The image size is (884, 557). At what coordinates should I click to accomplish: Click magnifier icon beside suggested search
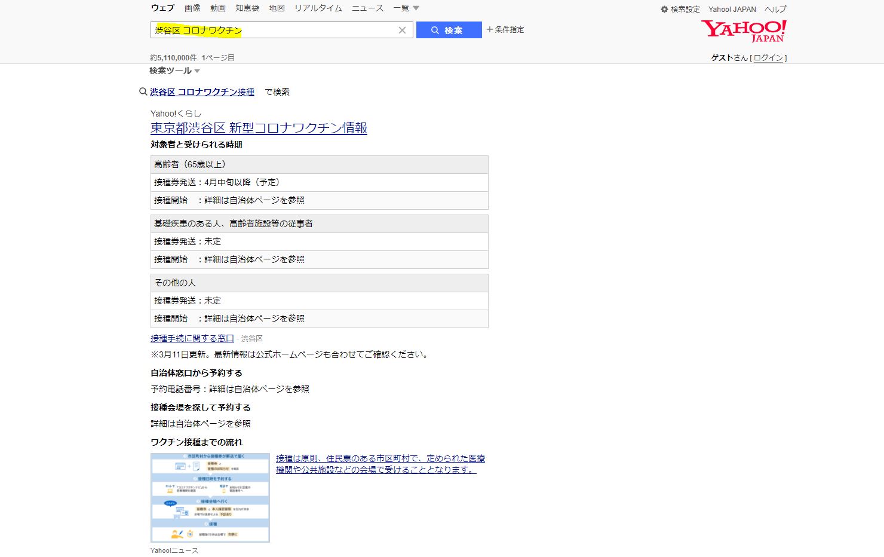(143, 91)
